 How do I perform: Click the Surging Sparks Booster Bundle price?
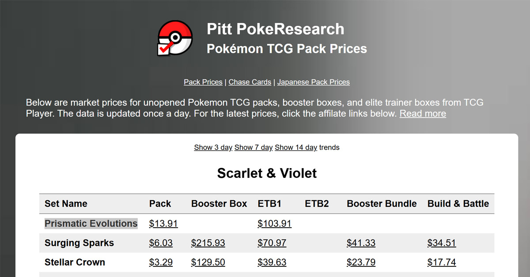tap(361, 243)
